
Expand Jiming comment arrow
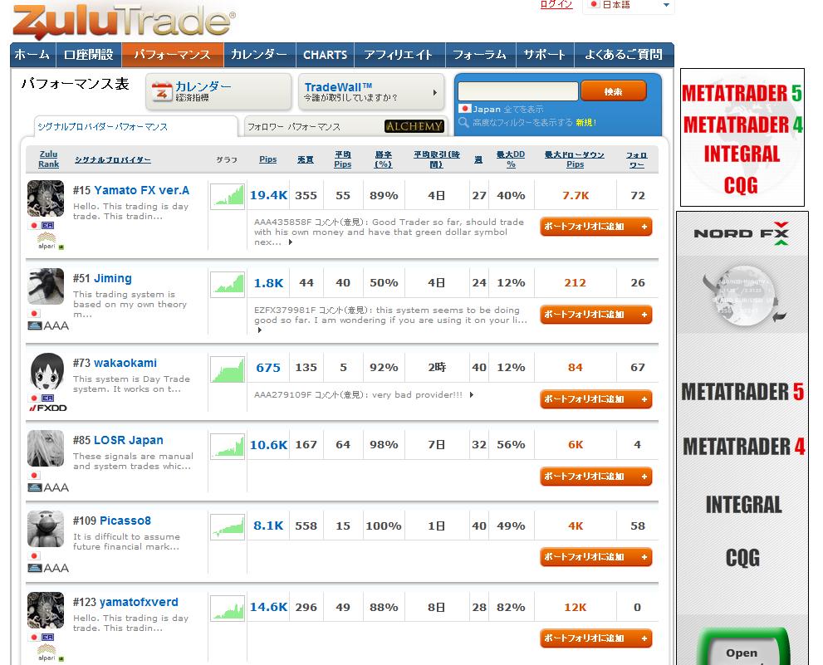click(259, 330)
